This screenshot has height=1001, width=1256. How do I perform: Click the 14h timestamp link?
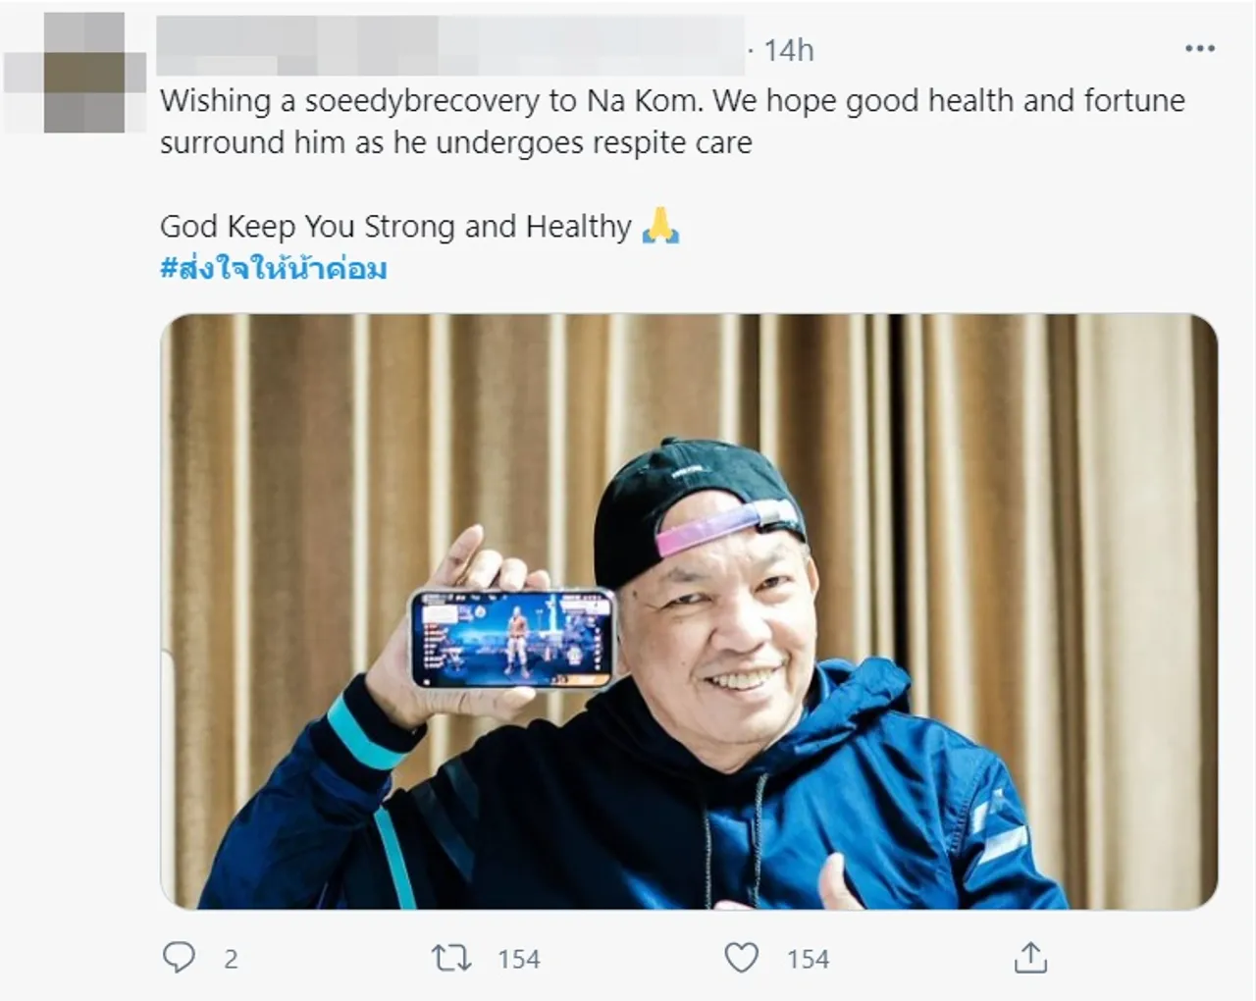pos(789,50)
